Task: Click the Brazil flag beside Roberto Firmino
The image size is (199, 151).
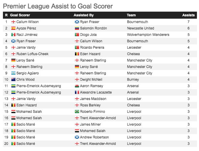Action: (77, 112)
